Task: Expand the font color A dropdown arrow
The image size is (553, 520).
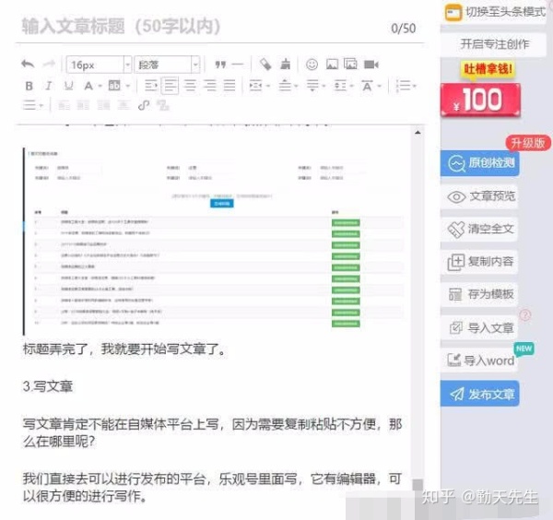Action: (100, 86)
